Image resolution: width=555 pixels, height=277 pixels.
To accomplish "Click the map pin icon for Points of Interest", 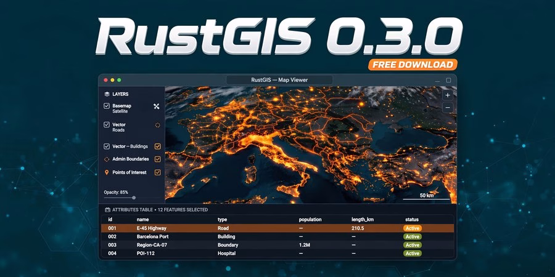I will pyautogui.click(x=107, y=173).
